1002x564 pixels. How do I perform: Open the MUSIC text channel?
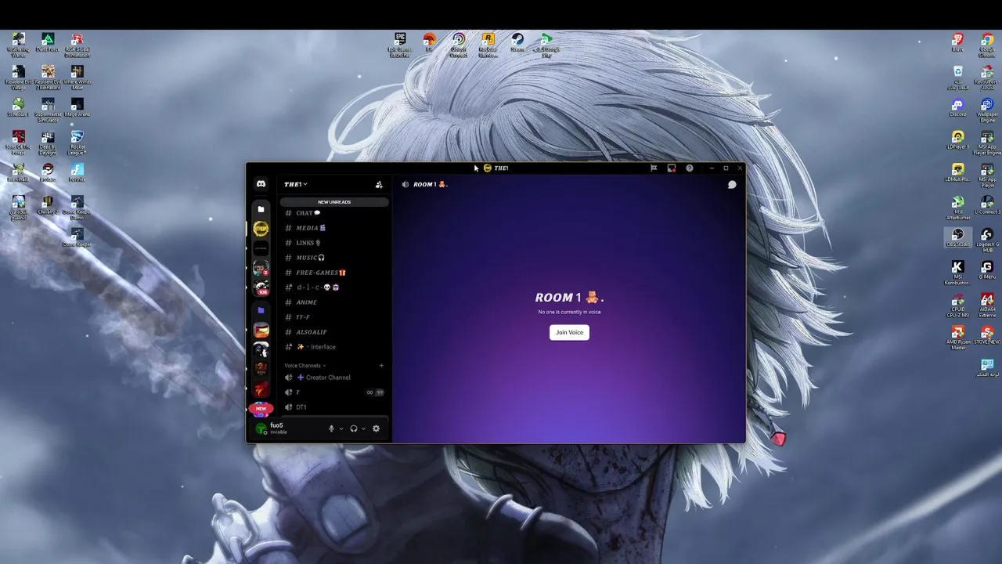click(334, 258)
